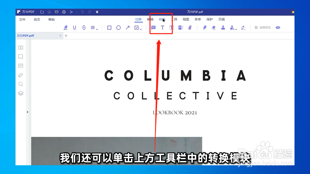Open the 帮助 menu
The height and width of the screenshot is (174, 310).
pyautogui.click(x=51, y=20)
